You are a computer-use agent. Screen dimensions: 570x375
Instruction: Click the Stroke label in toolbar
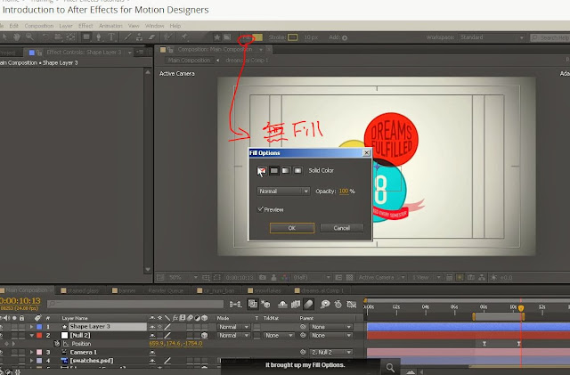277,37
